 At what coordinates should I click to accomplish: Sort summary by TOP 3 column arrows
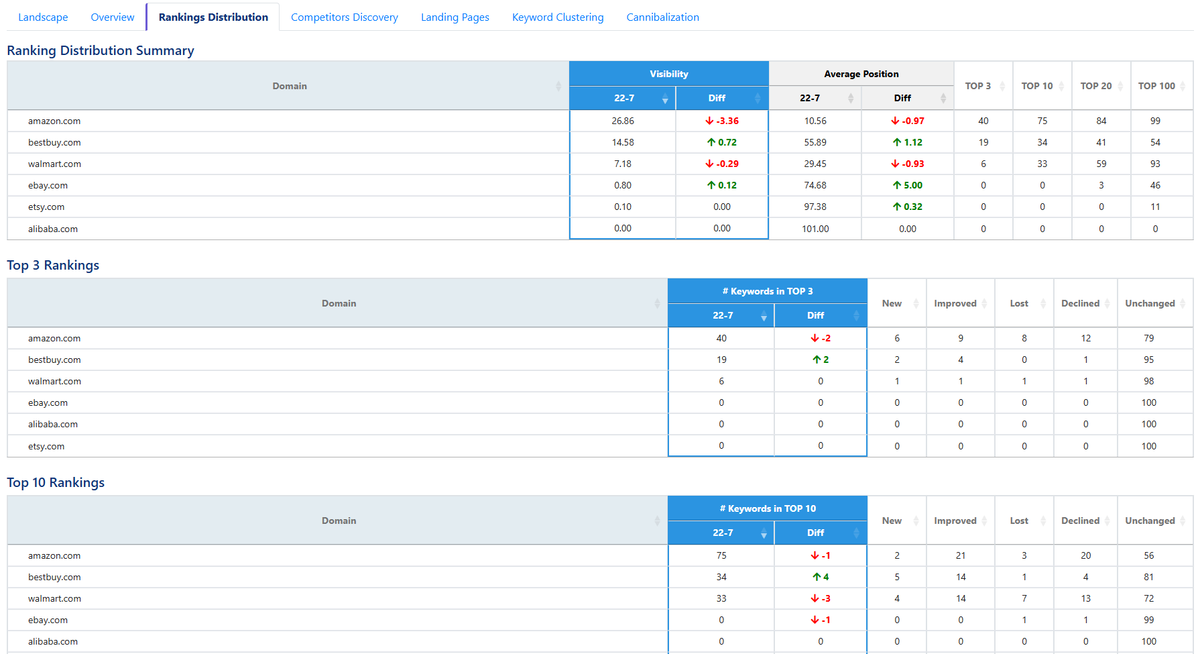tap(1002, 86)
